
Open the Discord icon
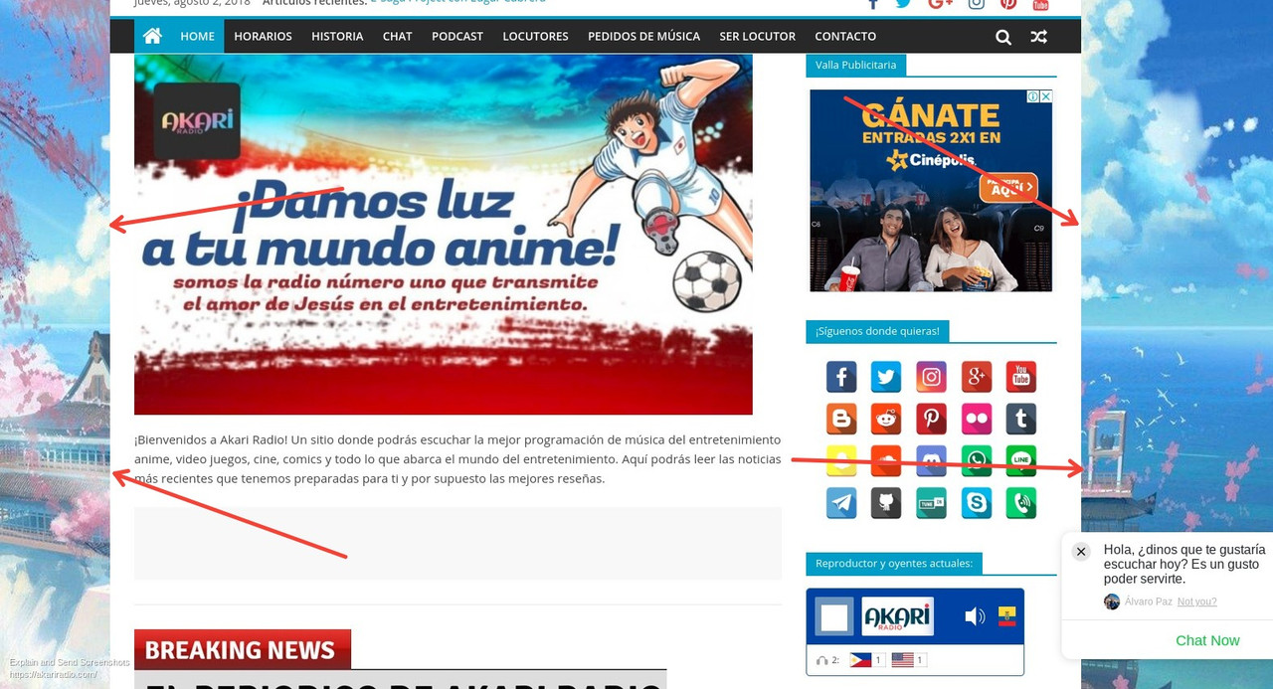coord(931,460)
